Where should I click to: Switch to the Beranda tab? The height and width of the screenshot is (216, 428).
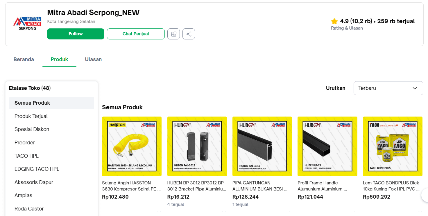[24, 59]
